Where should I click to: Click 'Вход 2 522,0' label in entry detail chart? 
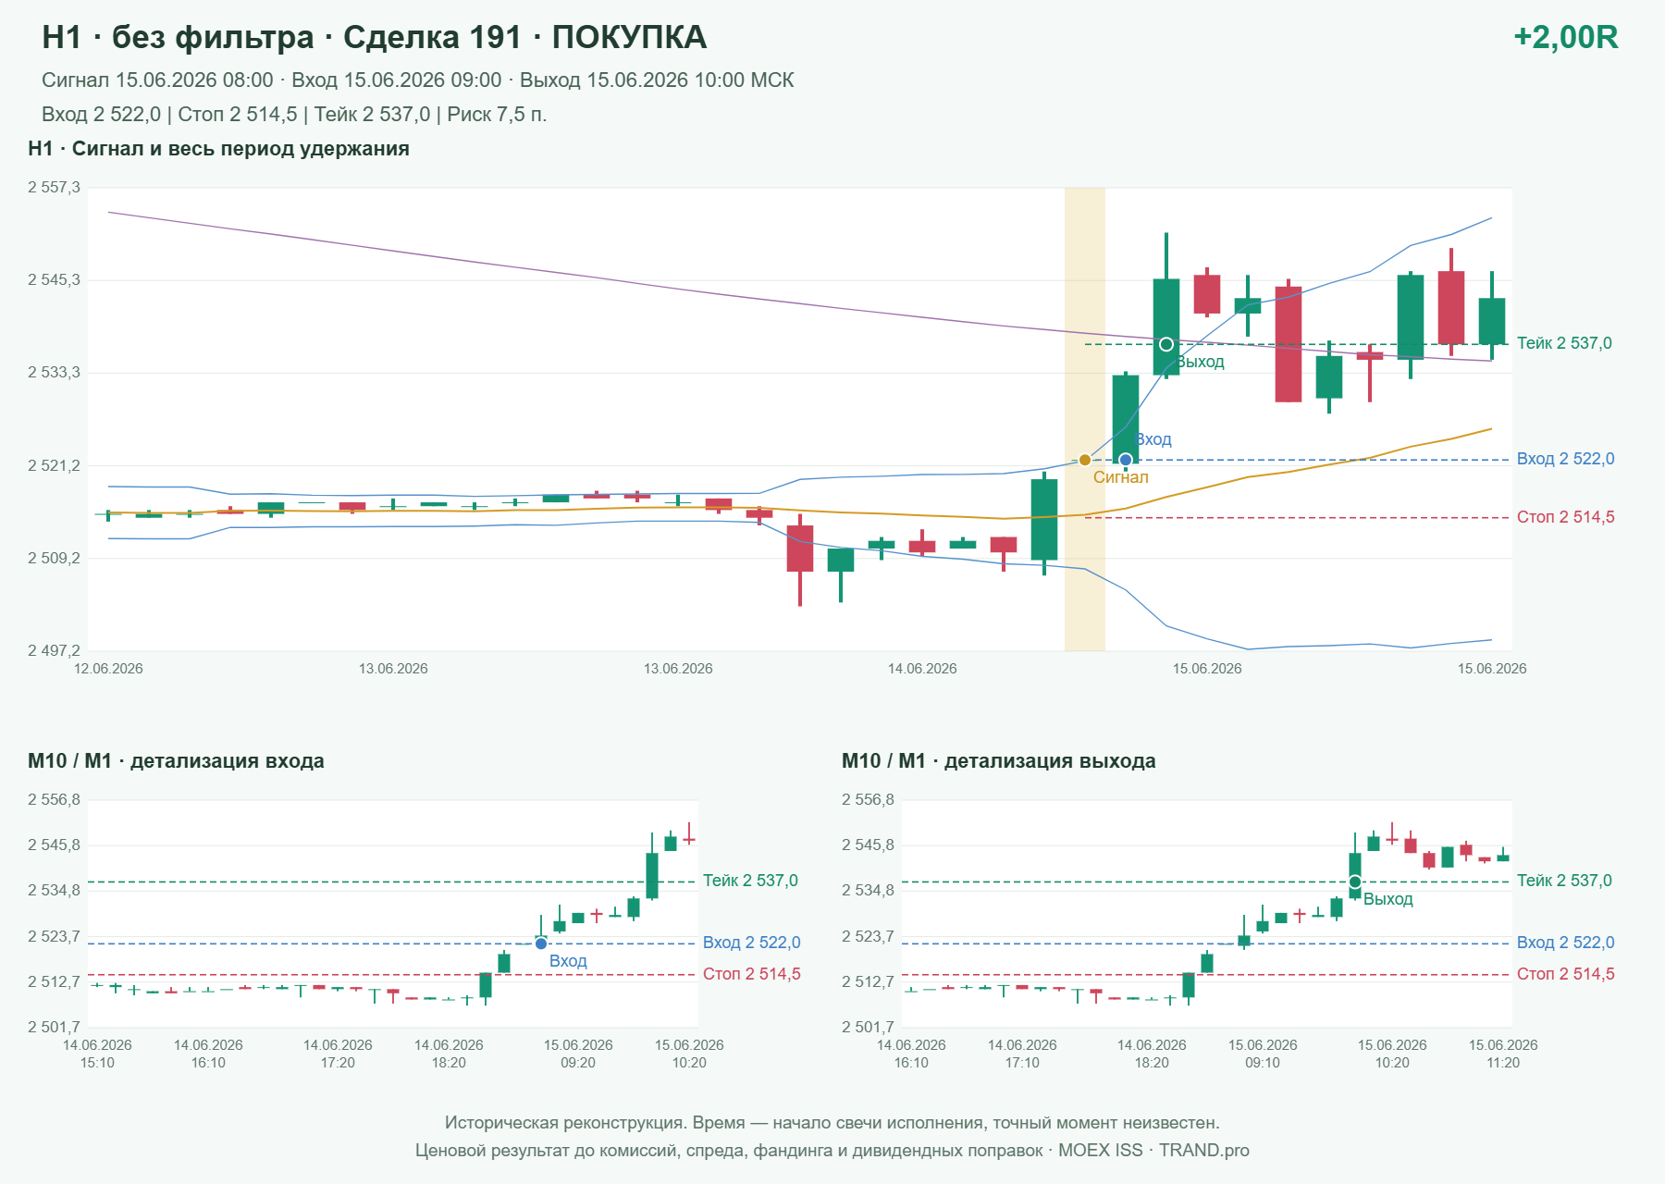pos(751,943)
